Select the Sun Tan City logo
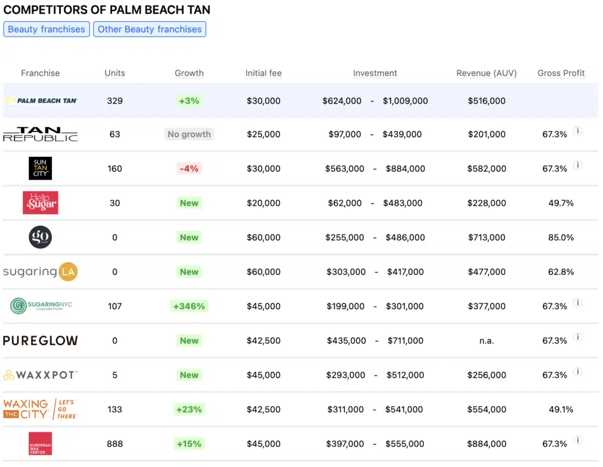The image size is (603, 467). click(41, 168)
